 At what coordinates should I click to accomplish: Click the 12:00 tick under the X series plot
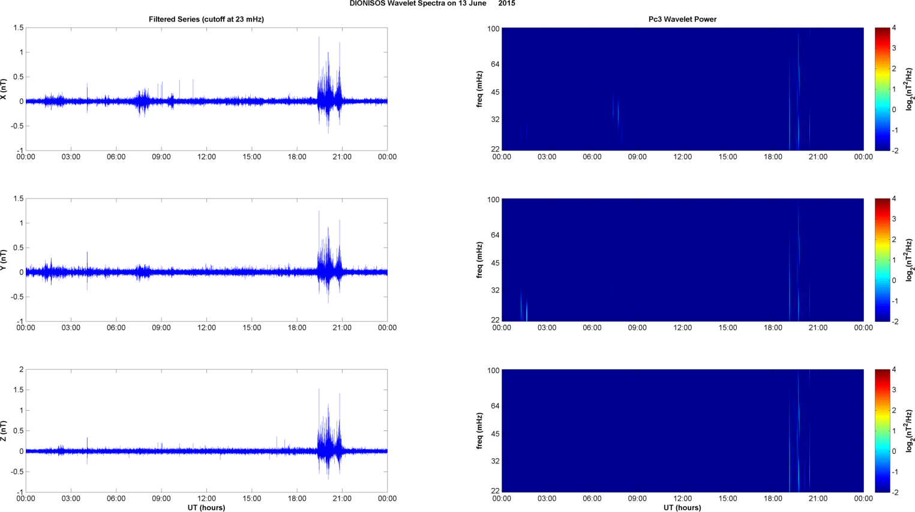(206, 157)
